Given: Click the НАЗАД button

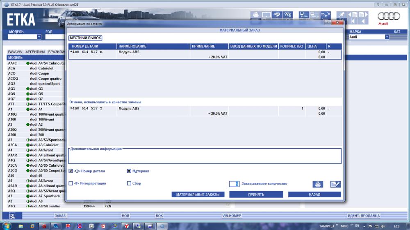Looking at the screenshot, I should click(x=314, y=194).
